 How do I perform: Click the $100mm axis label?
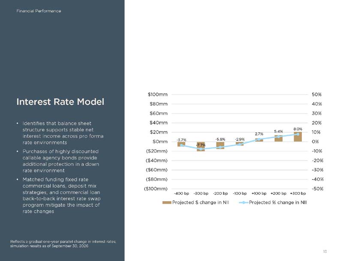pyautogui.click(x=157, y=95)
